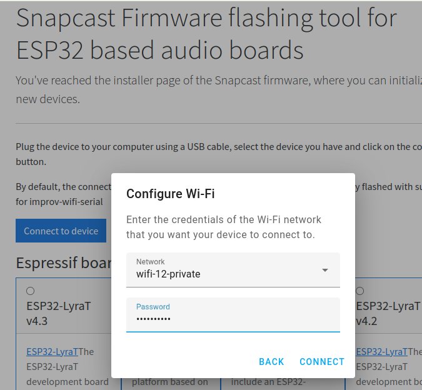Click the BACK button in the dialog
This screenshot has height=390, width=422.
click(x=271, y=362)
